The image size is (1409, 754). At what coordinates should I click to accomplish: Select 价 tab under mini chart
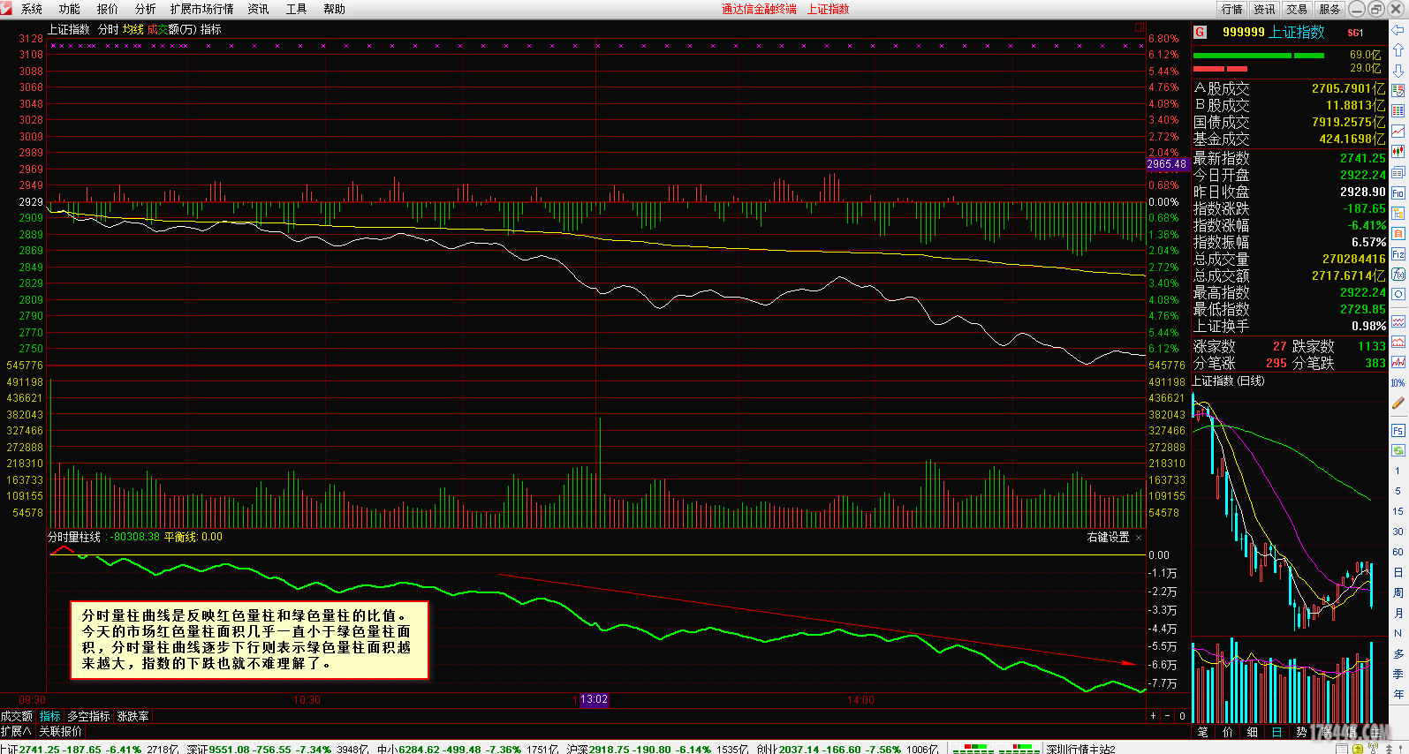1228,732
